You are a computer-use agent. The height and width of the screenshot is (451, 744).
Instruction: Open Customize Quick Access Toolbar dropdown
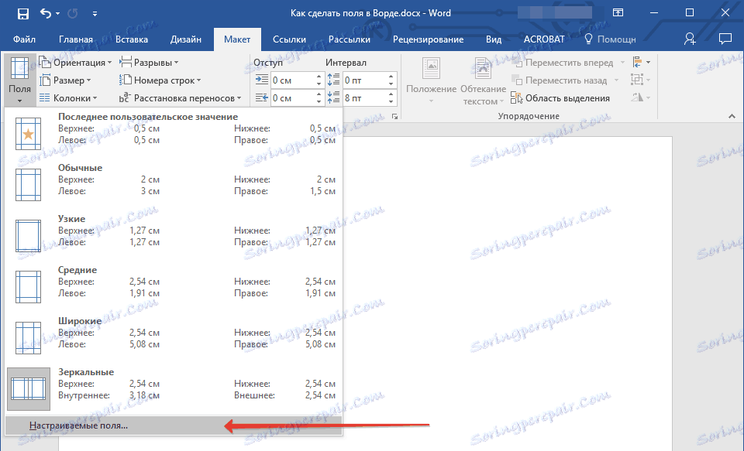point(95,14)
